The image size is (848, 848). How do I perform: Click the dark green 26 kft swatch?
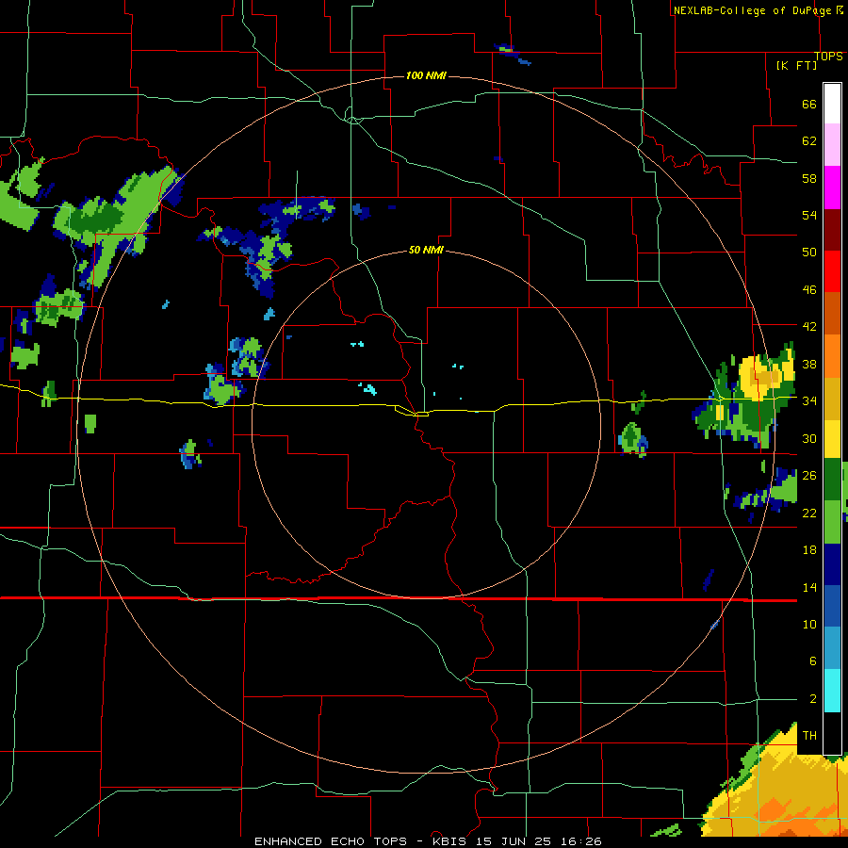832,480
